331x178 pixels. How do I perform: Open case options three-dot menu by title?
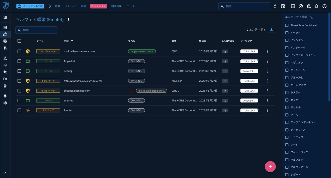[69, 20]
